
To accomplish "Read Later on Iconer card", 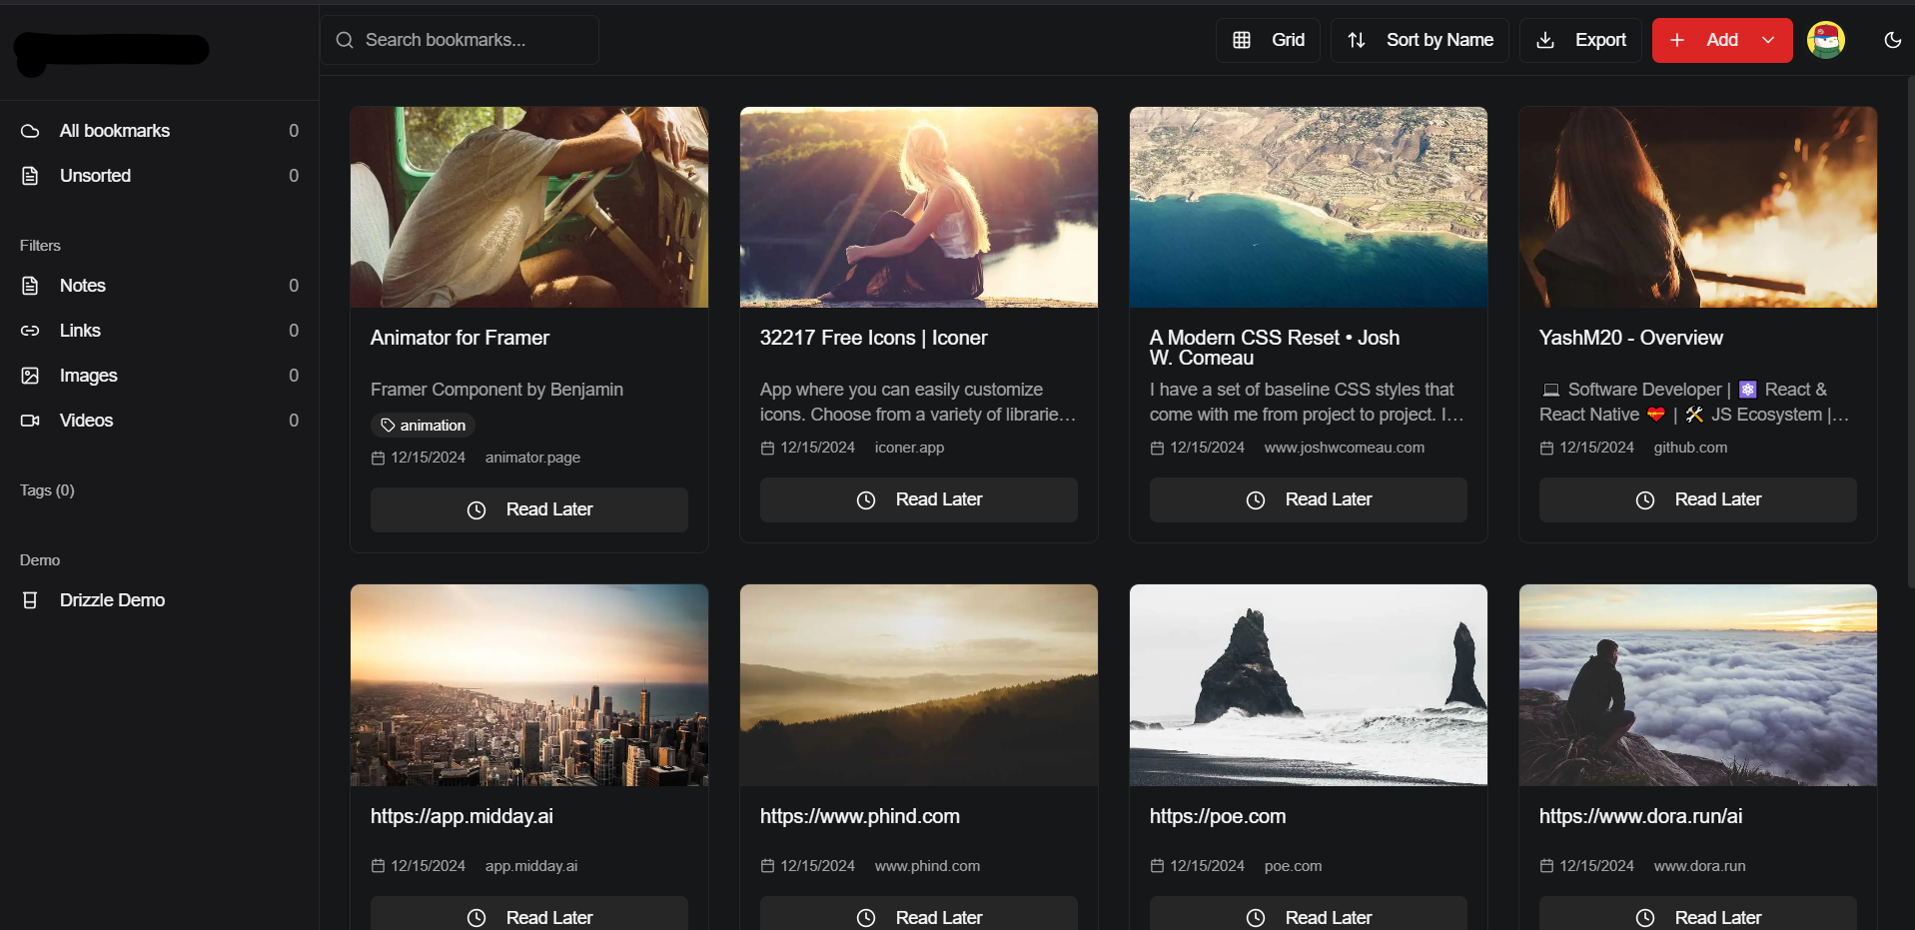I will [x=919, y=499].
